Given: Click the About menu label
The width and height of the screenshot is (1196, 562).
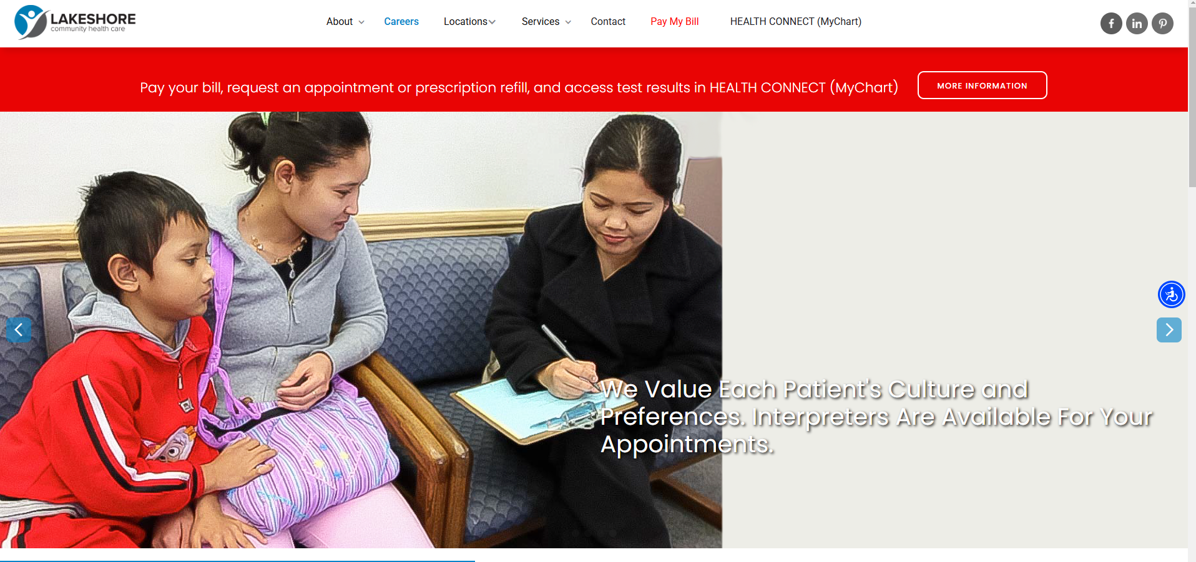Looking at the screenshot, I should point(340,22).
